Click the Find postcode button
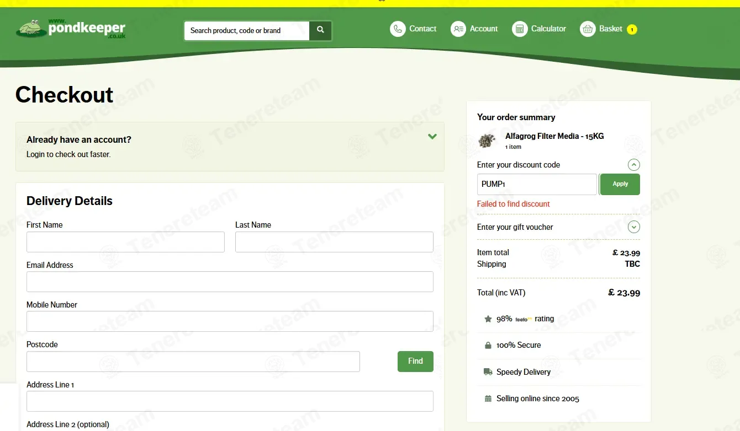This screenshot has width=740, height=431. tap(415, 362)
